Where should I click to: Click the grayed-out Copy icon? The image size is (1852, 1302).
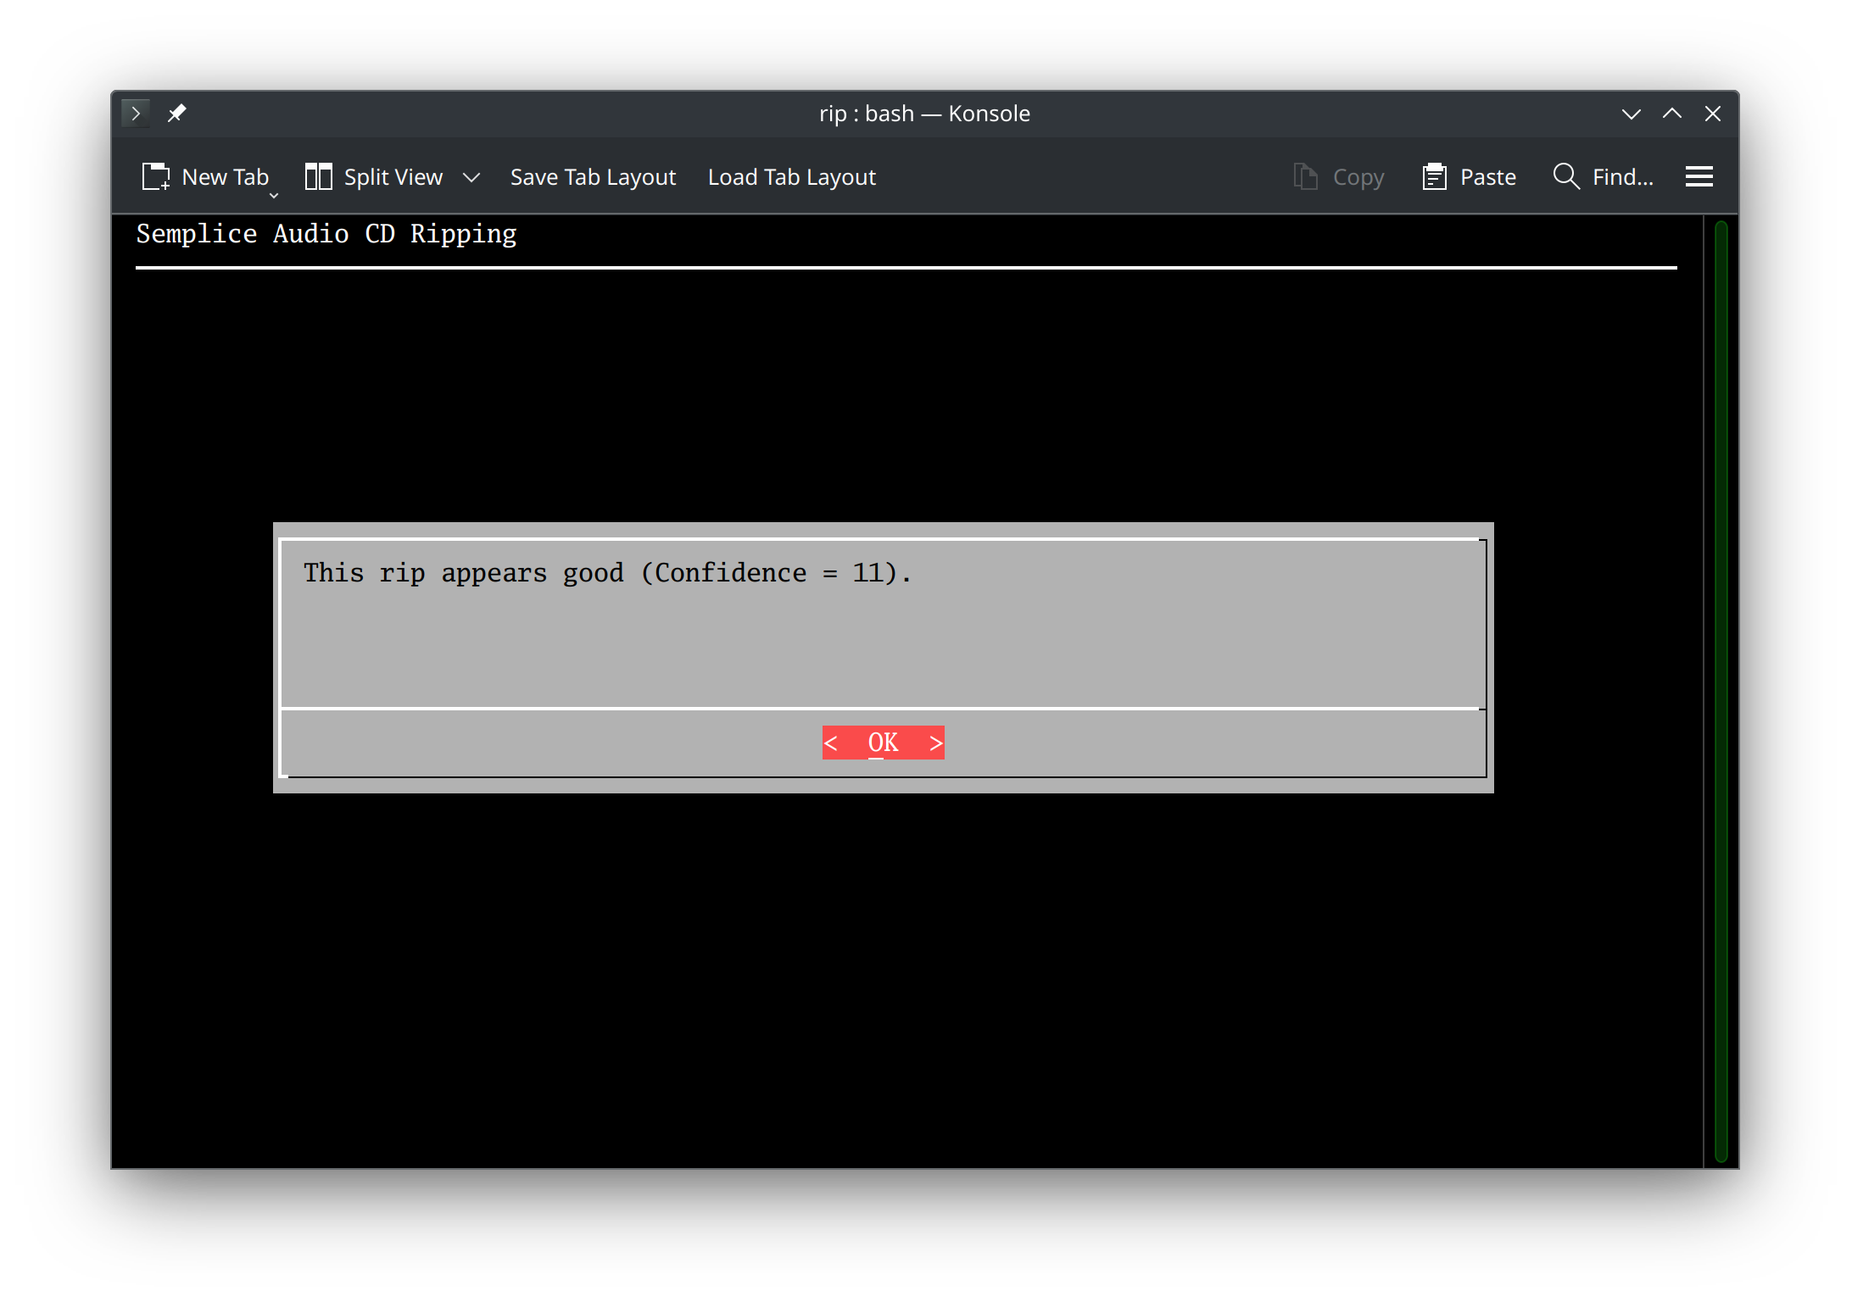tap(1303, 175)
